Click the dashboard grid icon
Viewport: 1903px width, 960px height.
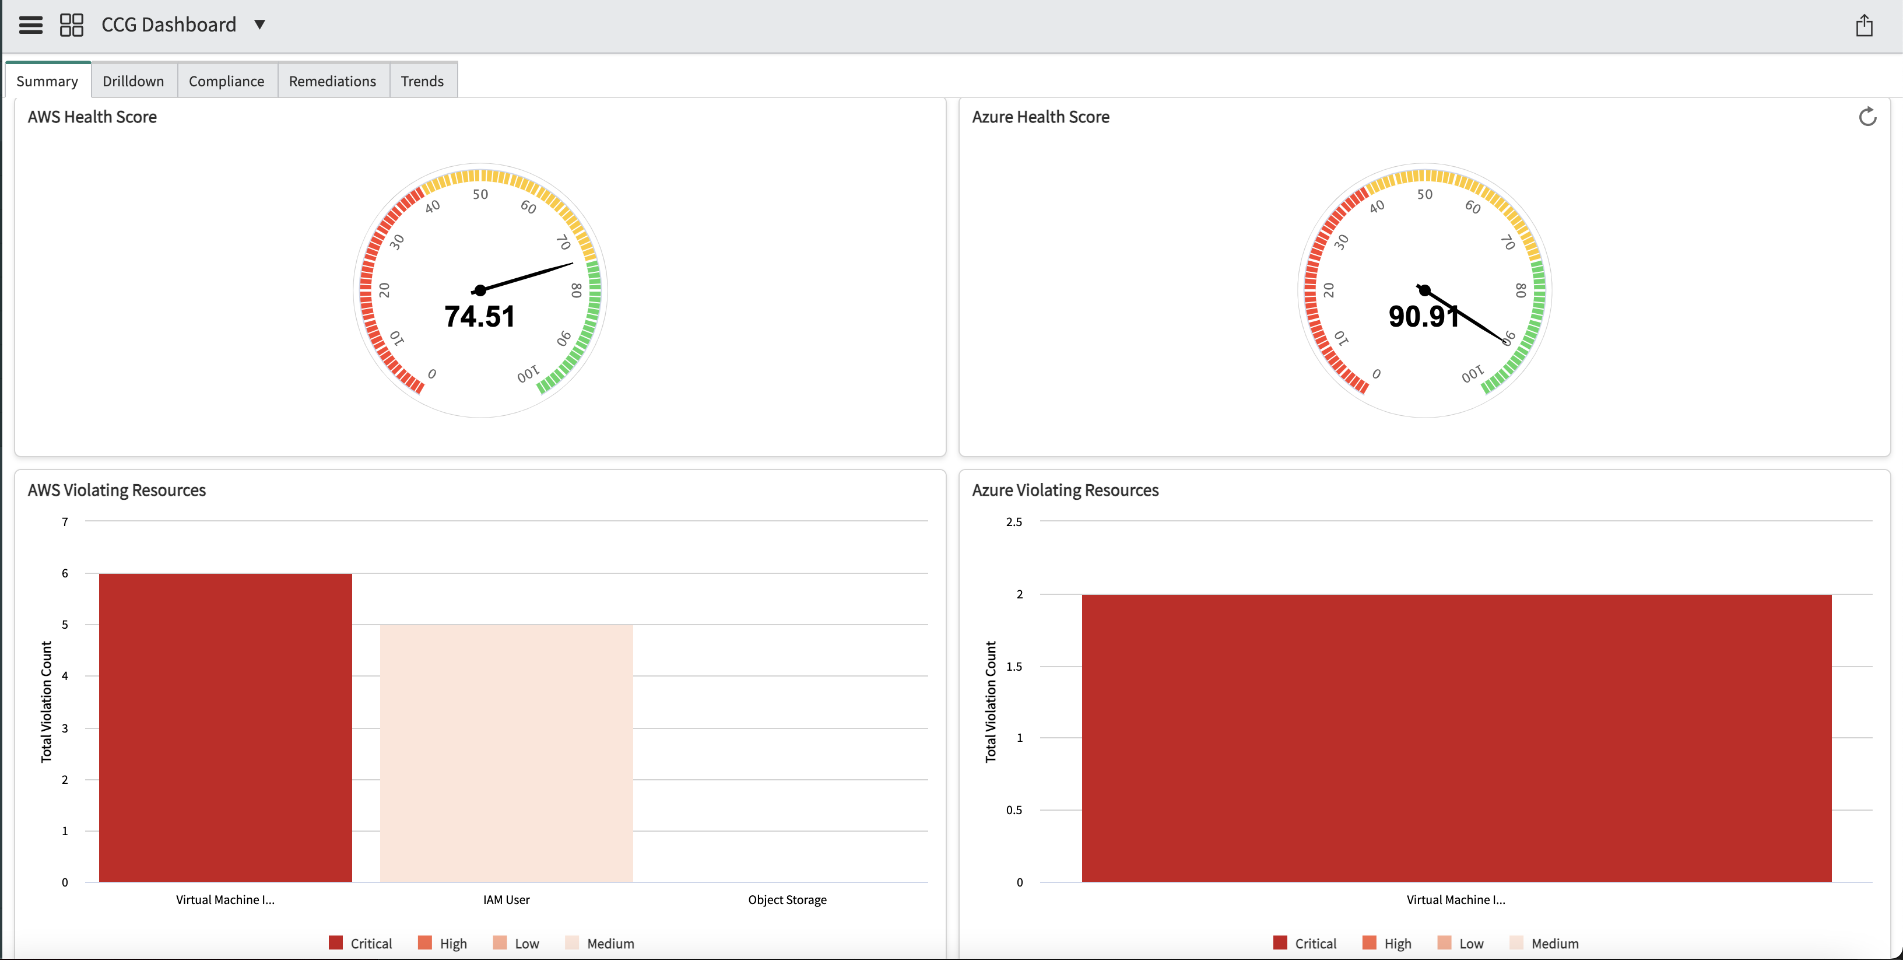pyautogui.click(x=72, y=25)
